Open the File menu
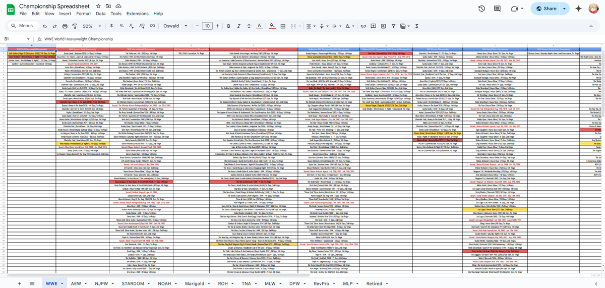 click(x=23, y=14)
